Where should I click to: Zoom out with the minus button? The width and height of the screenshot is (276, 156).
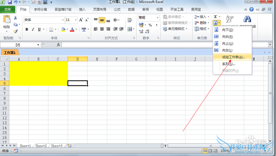pos(233,151)
